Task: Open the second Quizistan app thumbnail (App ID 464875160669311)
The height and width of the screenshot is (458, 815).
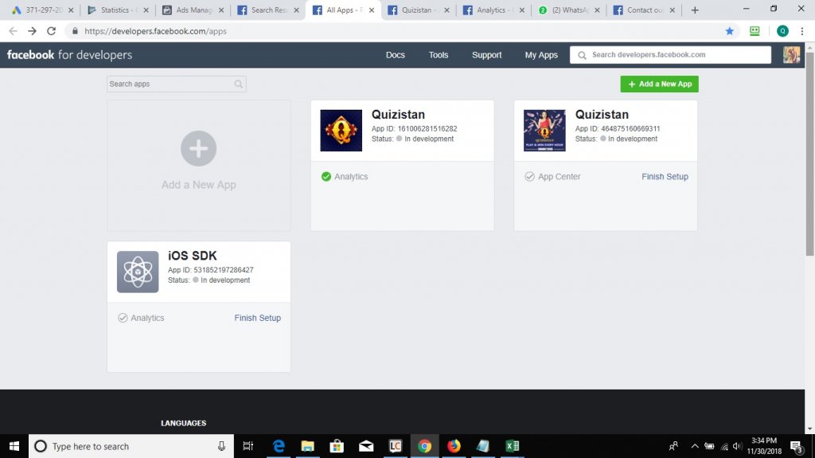Action: click(544, 131)
